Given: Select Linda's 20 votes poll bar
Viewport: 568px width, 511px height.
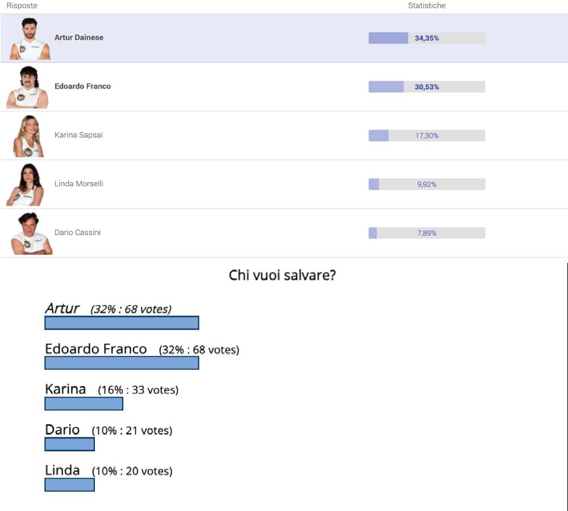Looking at the screenshot, I should 69,484.
